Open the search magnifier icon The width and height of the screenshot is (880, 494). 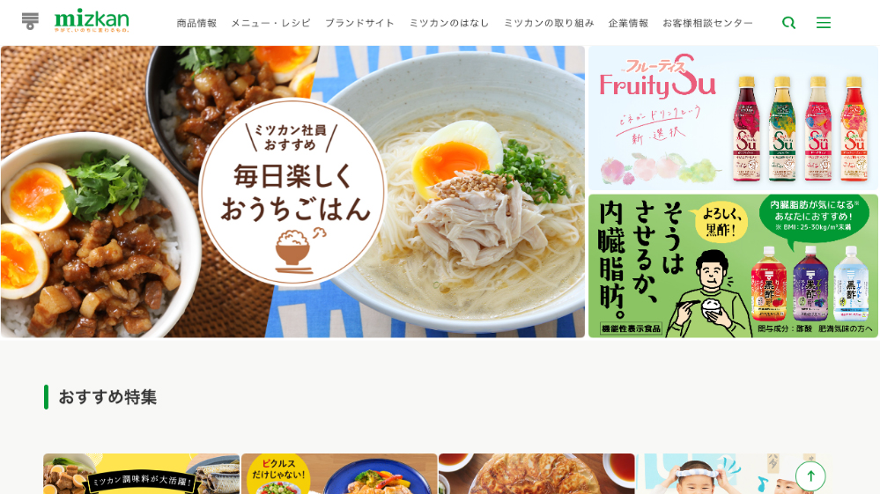[788, 22]
